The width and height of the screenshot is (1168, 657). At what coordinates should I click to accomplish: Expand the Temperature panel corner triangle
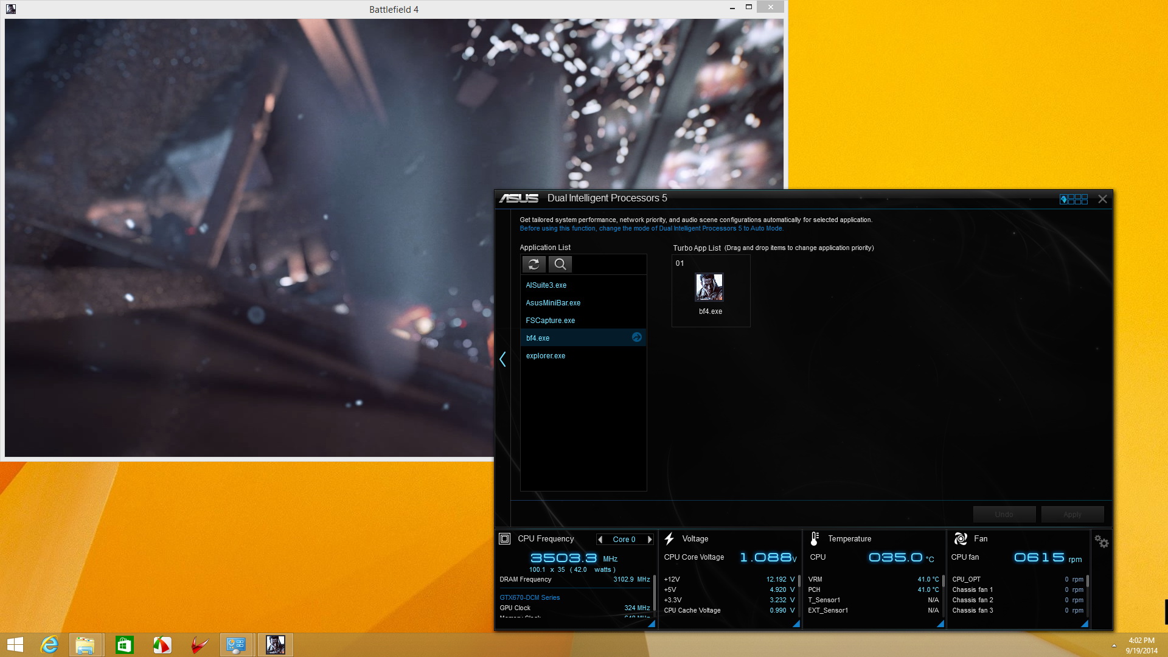pos(940,624)
